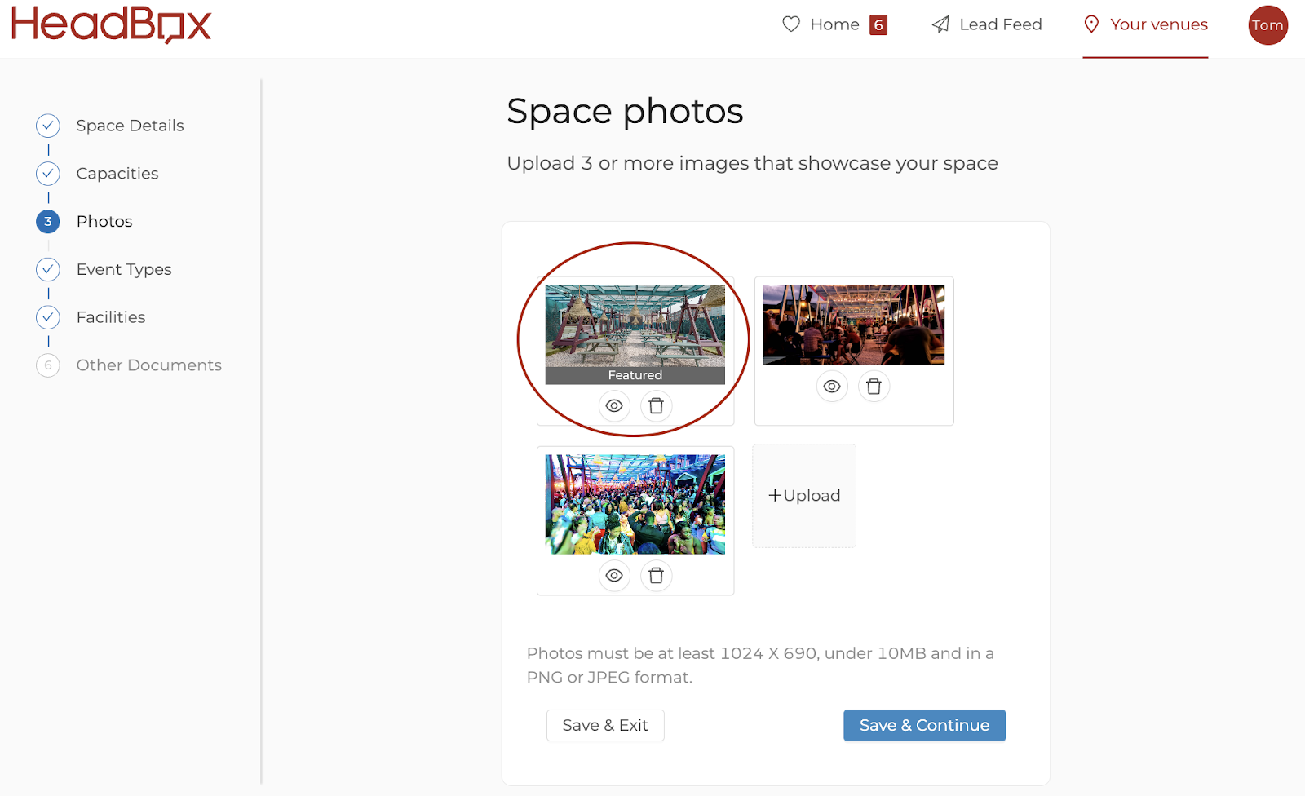Preview the crowd party photo via eye icon
The width and height of the screenshot is (1305, 796).
click(x=614, y=576)
